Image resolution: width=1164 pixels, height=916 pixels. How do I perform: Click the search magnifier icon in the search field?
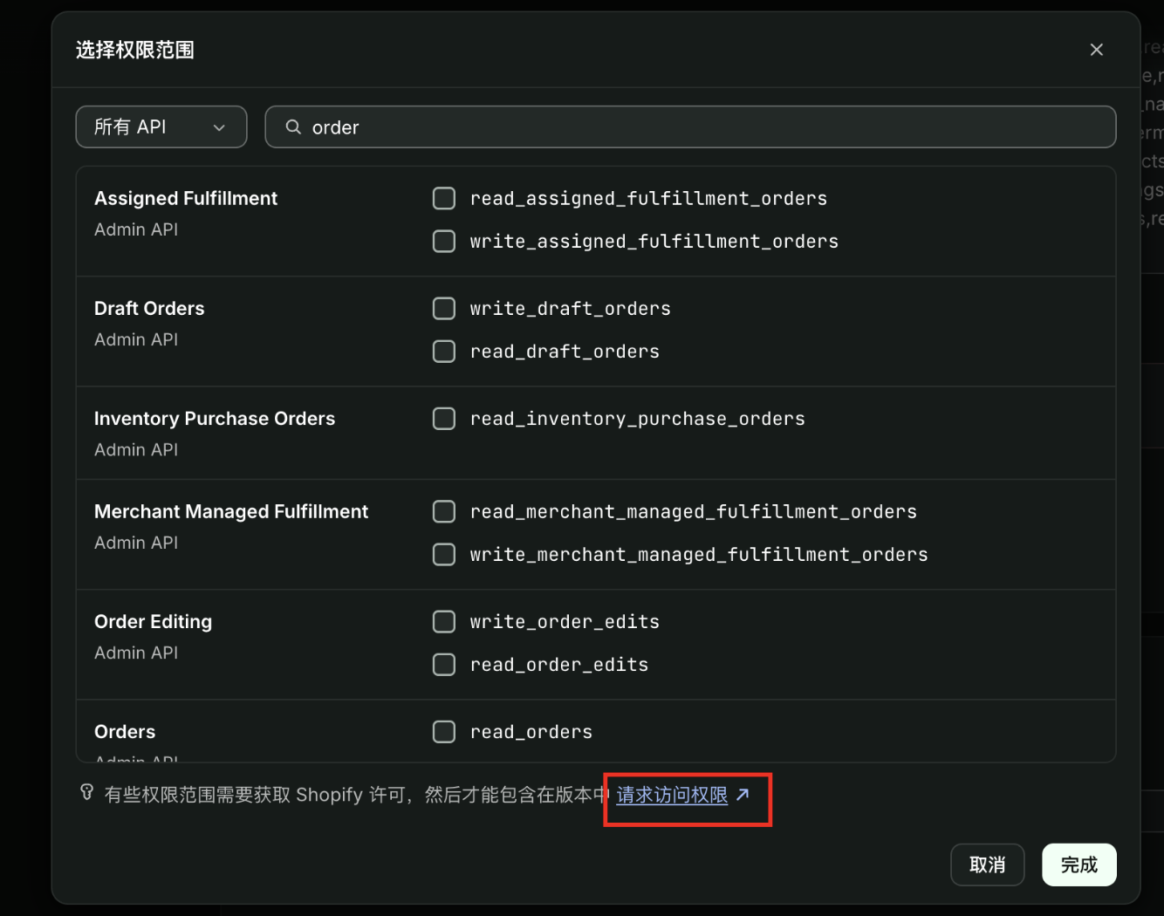(293, 126)
